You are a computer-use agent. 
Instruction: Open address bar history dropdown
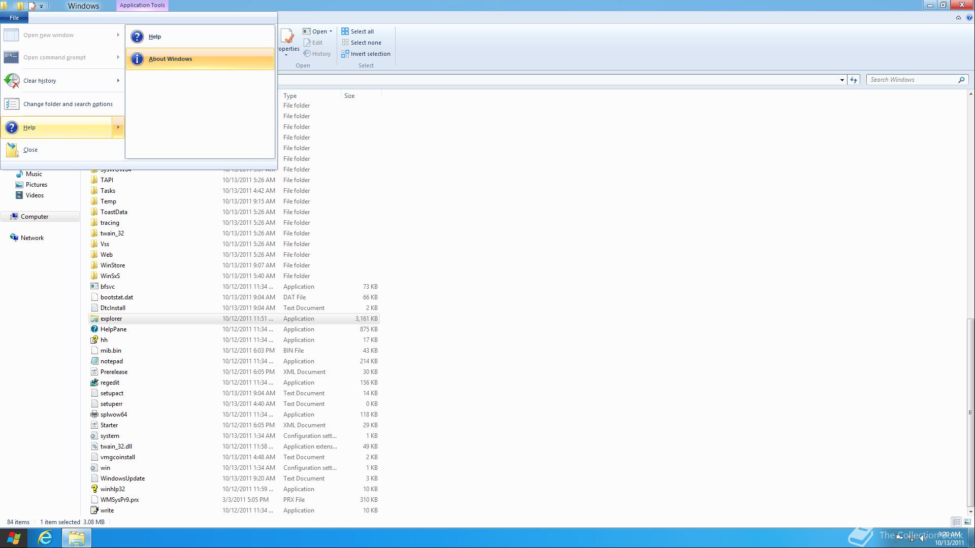tap(842, 80)
